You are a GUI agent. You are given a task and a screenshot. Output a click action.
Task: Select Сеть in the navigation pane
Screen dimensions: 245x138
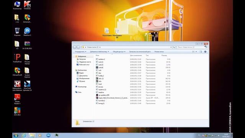(78, 92)
